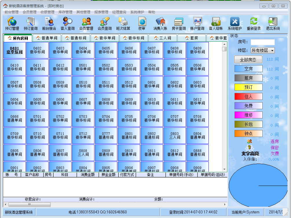The image size is (291, 218).
Task: Select room 0666 普通单间
Action: tap(14, 118)
